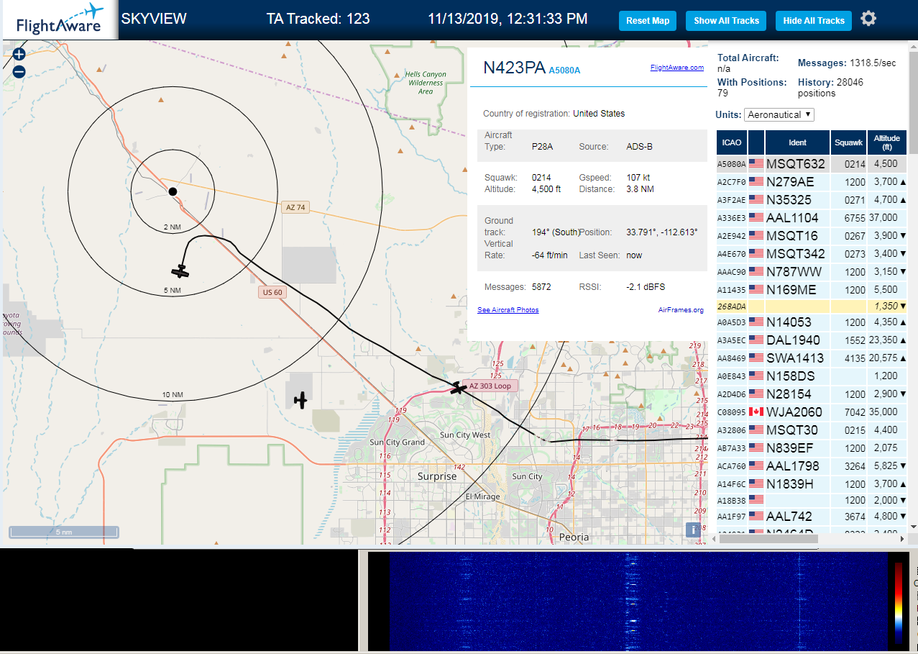Open the Units Aeronautical dropdown
The height and width of the screenshot is (654, 918).
[779, 114]
